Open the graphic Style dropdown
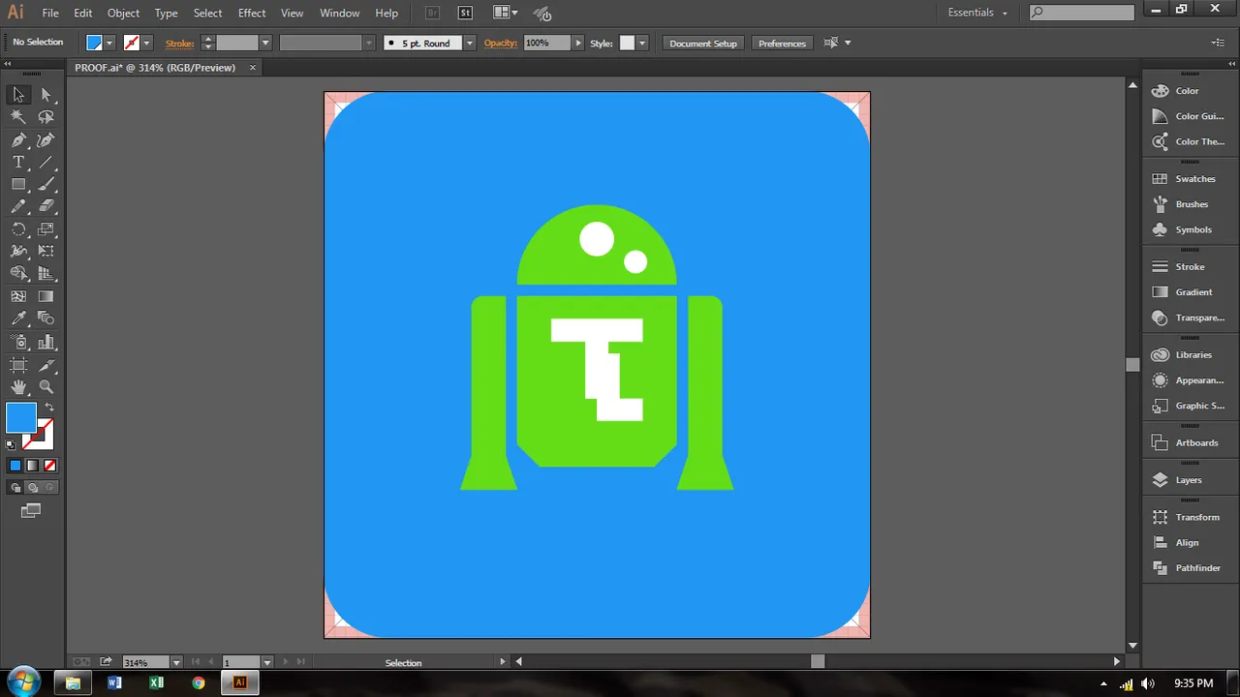 (x=641, y=43)
